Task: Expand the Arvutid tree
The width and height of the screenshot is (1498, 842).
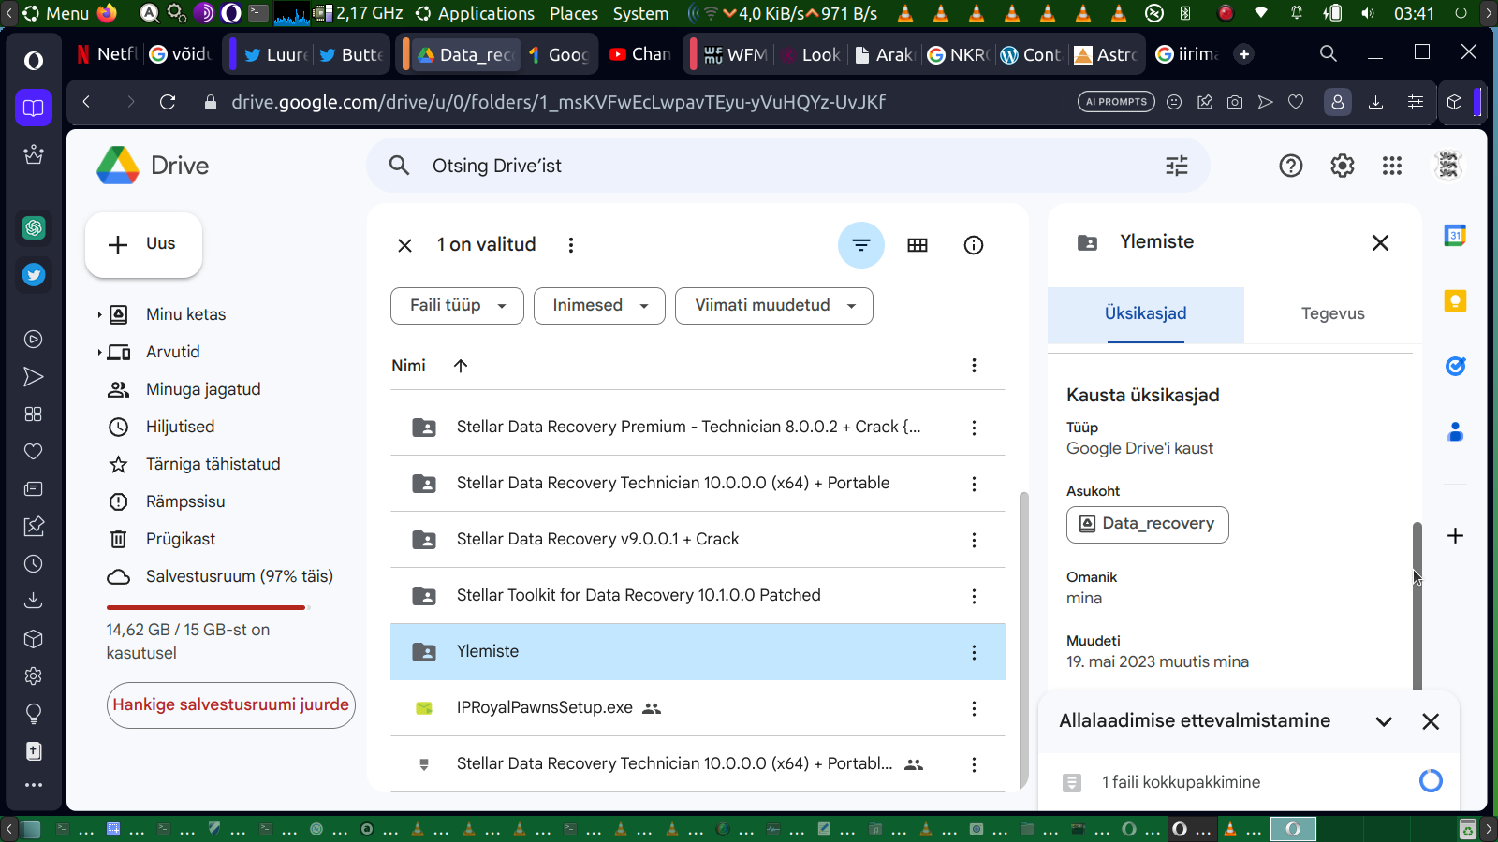Action: (x=99, y=353)
